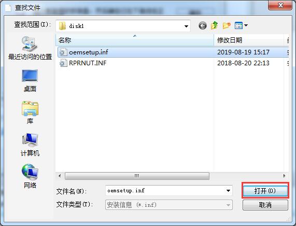Image resolution: width=296 pixels, height=226 pixels.
Task: Go up one folder level icon
Action: click(215, 25)
